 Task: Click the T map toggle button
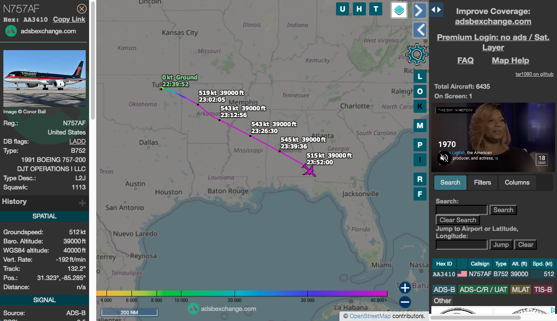[376, 9]
